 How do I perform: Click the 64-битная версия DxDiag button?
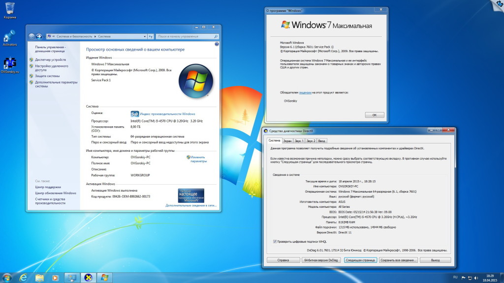coord(321,260)
